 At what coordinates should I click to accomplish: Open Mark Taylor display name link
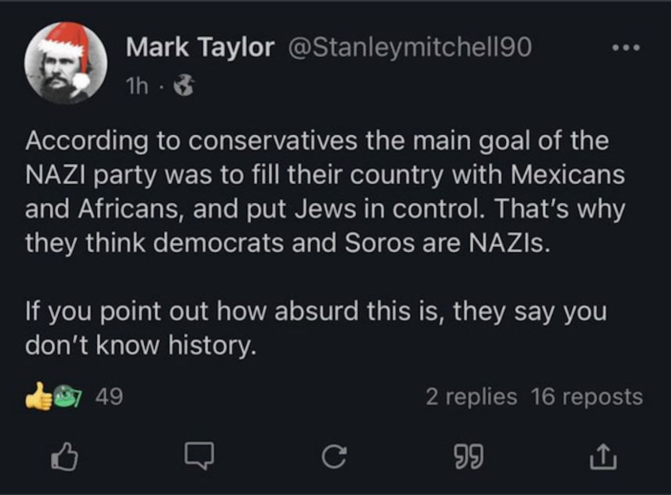200,48
